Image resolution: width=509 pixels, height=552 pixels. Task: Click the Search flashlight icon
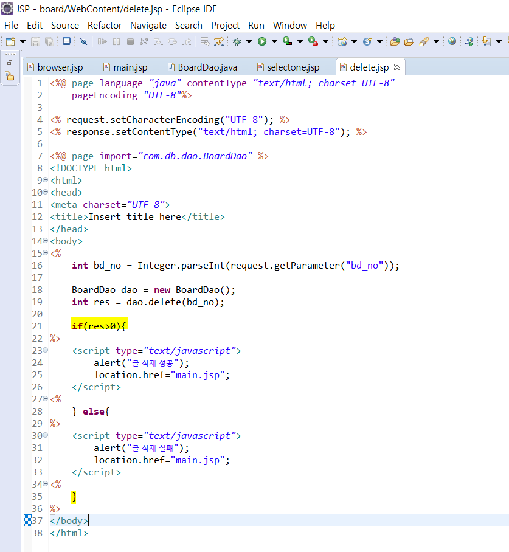(x=424, y=41)
